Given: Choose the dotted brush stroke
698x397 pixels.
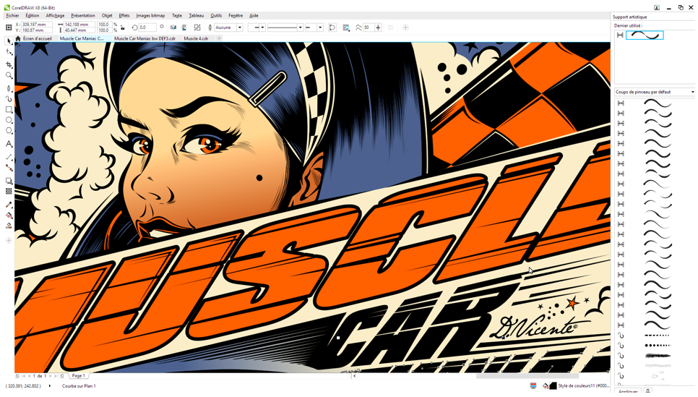Looking at the screenshot, I should coord(657,346).
